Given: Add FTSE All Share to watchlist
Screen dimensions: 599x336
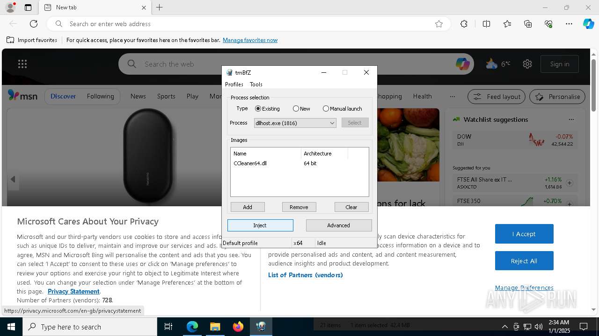Looking at the screenshot, I should click(x=570, y=183).
